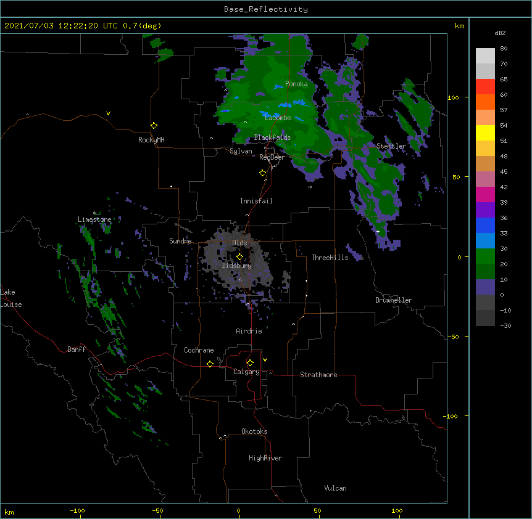Click the Banff label
Screen dimensions: 532x519
tap(77, 349)
